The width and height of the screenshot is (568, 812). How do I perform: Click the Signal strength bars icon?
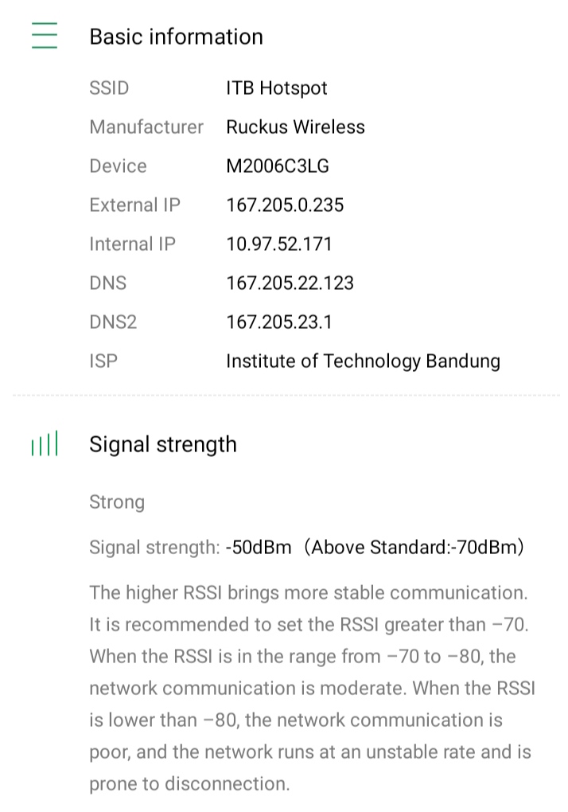45,444
